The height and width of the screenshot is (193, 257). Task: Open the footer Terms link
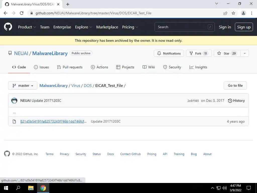[49, 154]
